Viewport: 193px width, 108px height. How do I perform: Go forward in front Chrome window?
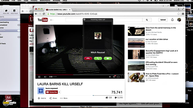40,14
